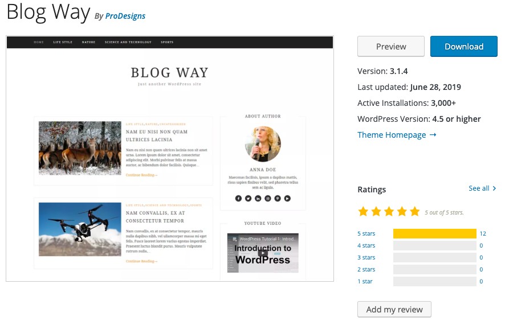Click the five gold rating stars
The image size is (505, 321).
pos(389,212)
